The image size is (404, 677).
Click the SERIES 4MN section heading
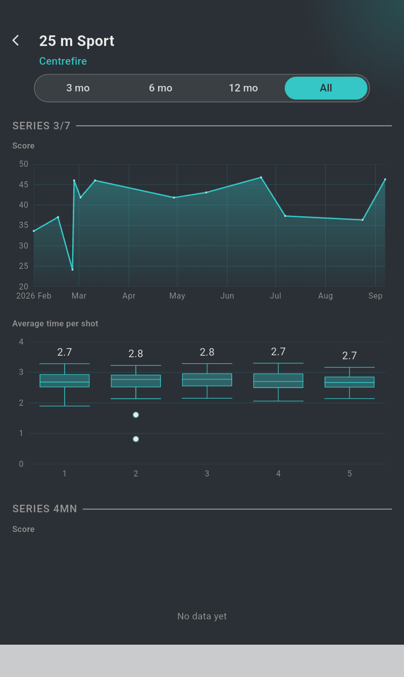coord(45,509)
